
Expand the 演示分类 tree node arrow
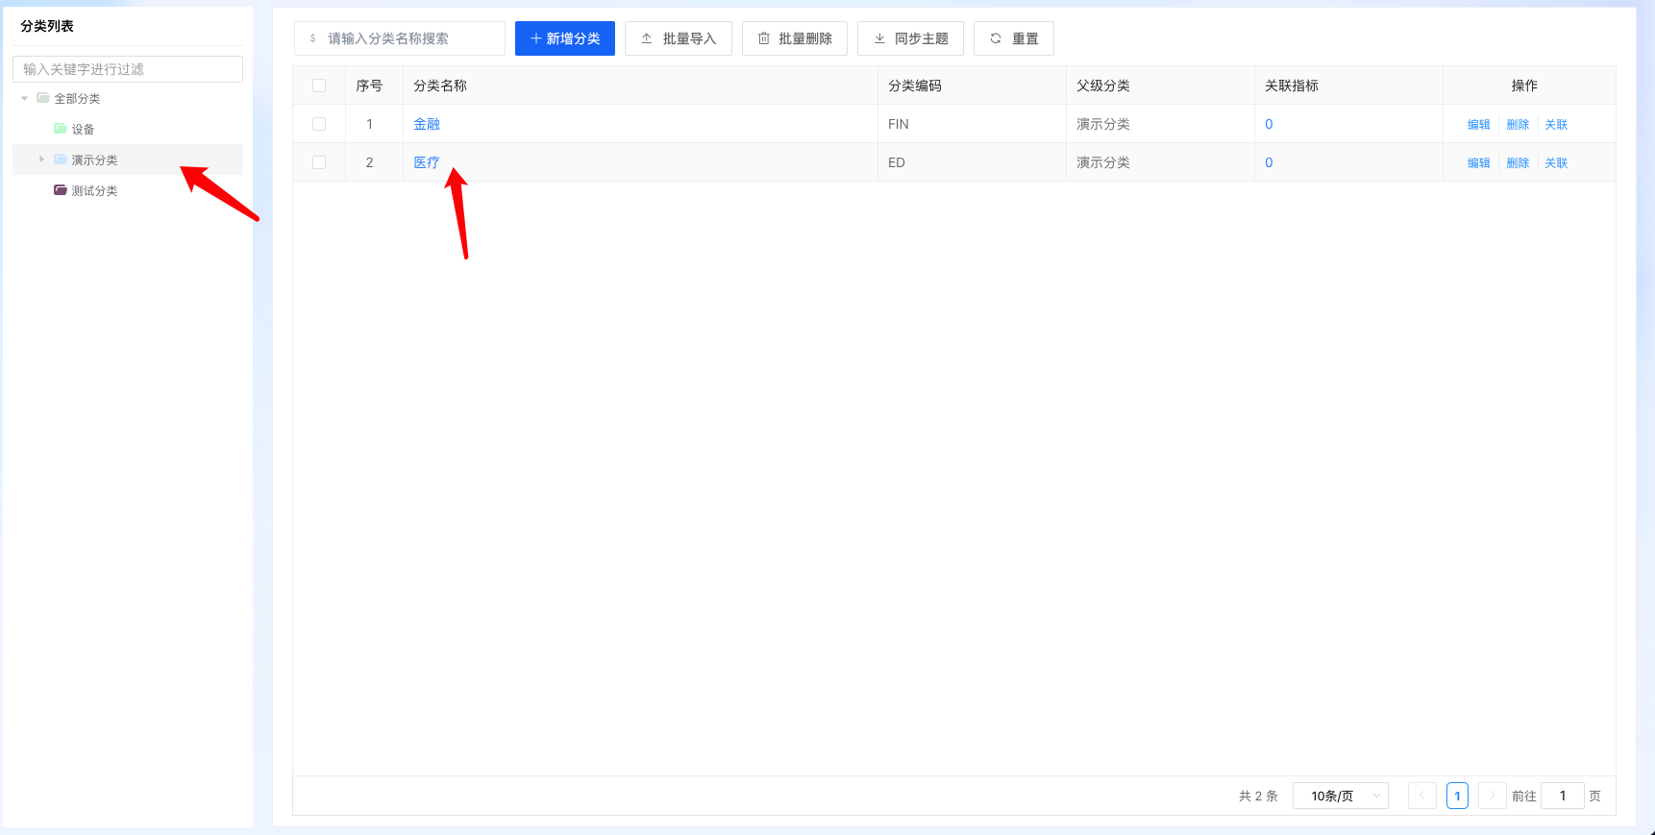[x=41, y=160]
